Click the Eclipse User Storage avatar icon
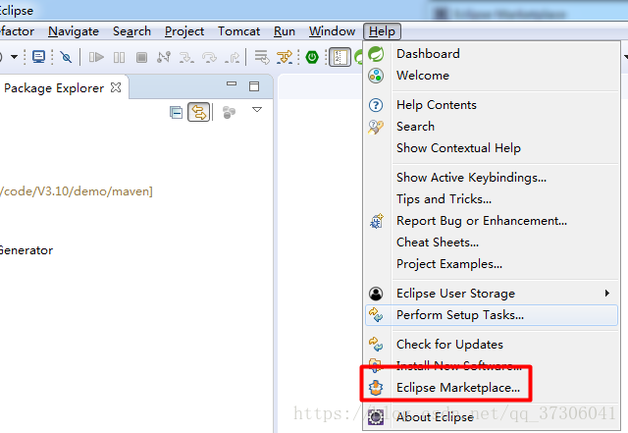The height and width of the screenshot is (433, 628). pos(376,294)
